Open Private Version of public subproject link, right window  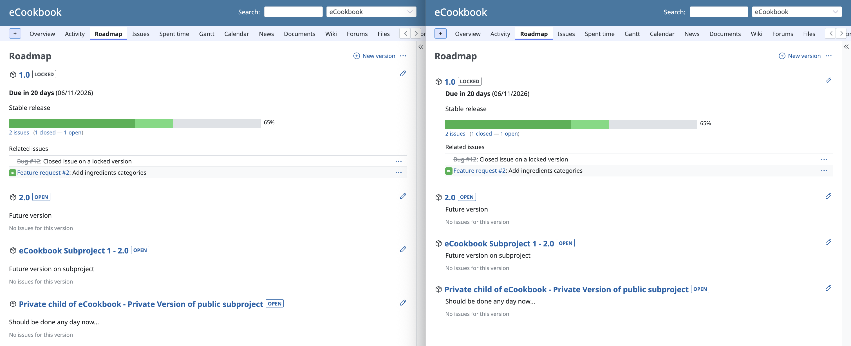click(566, 289)
